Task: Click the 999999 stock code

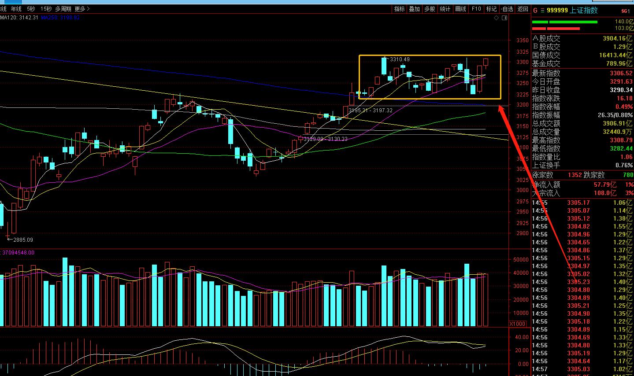Action: (x=557, y=11)
